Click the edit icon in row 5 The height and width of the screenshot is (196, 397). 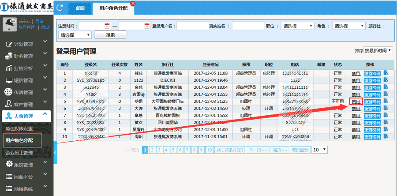tap(386, 102)
